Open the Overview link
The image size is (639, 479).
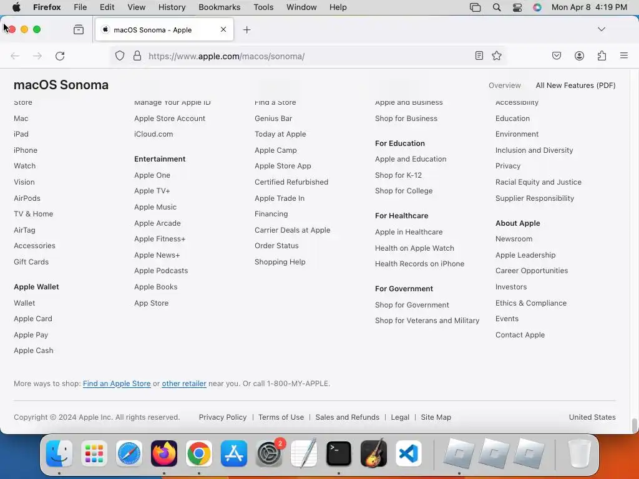click(504, 85)
